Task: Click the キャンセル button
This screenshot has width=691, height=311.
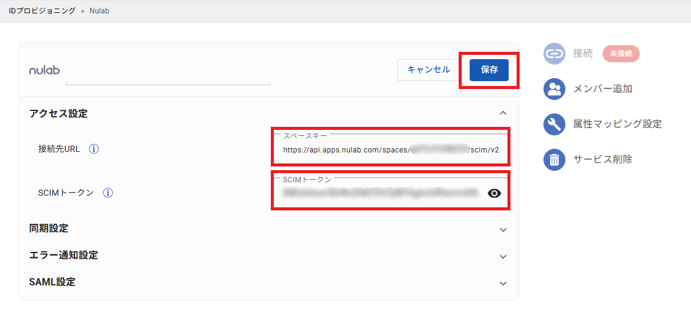Action: click(428, 70)
